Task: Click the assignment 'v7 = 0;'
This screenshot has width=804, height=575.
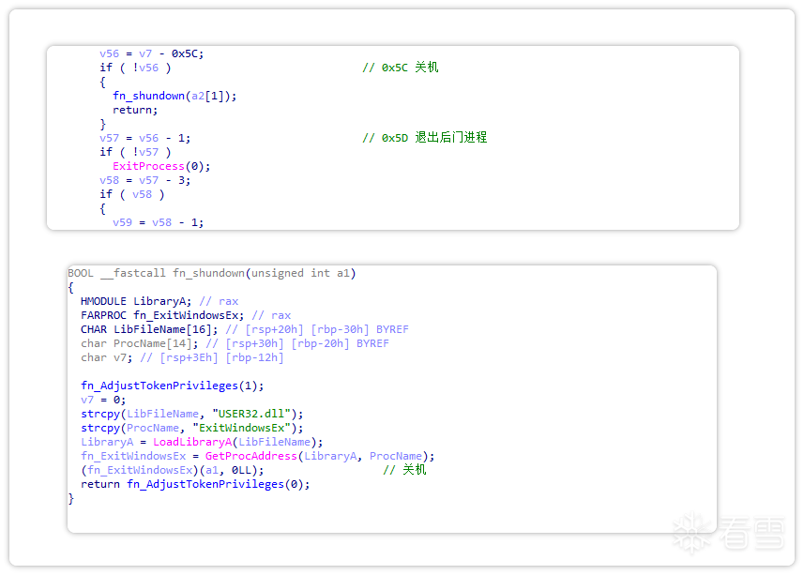Action: tap(102, 400)
